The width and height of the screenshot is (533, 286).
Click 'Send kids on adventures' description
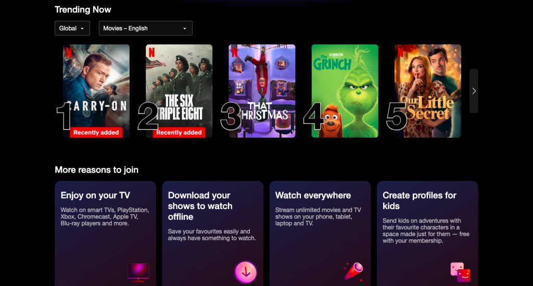coord(426,231)
